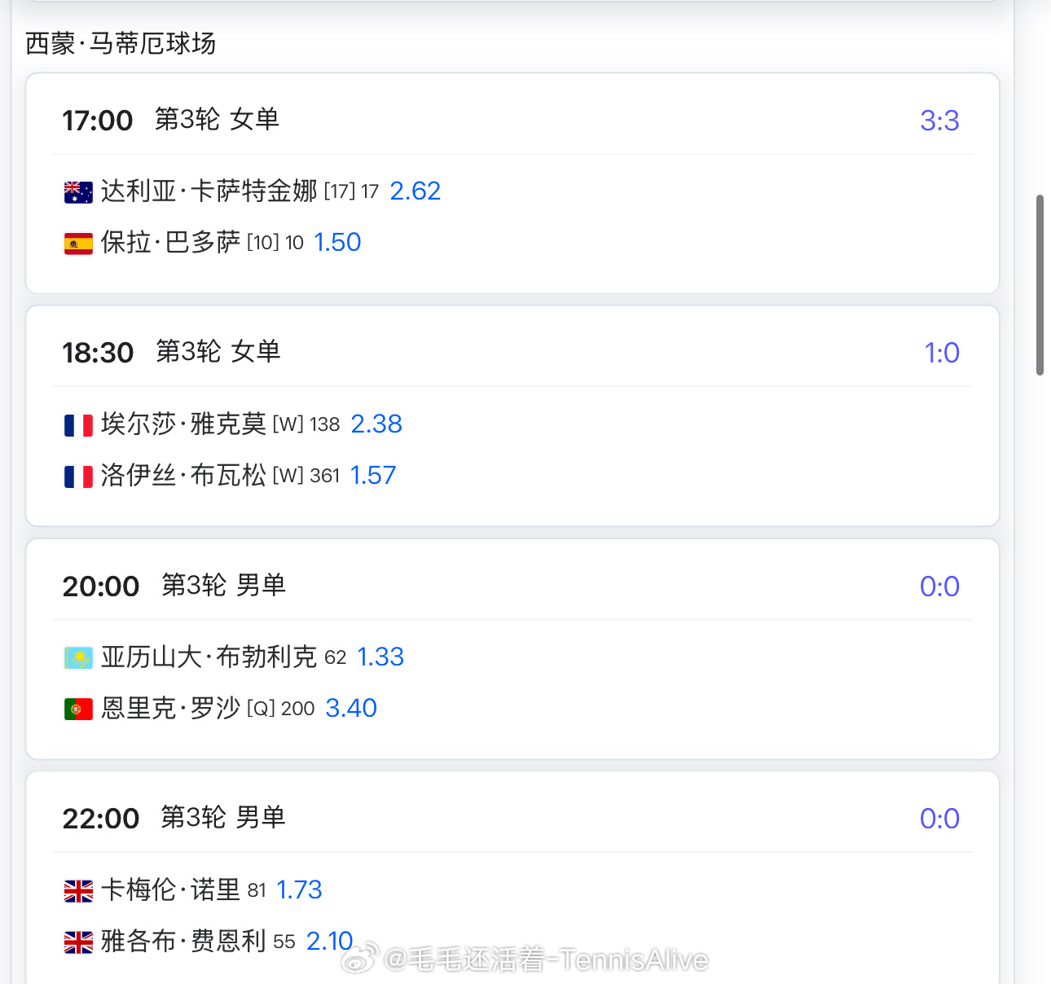The width and height of the screenshot is (1051, 984).
Task: Click the British flag beside 卡梅伦·诺里
Action: point(78,891)
